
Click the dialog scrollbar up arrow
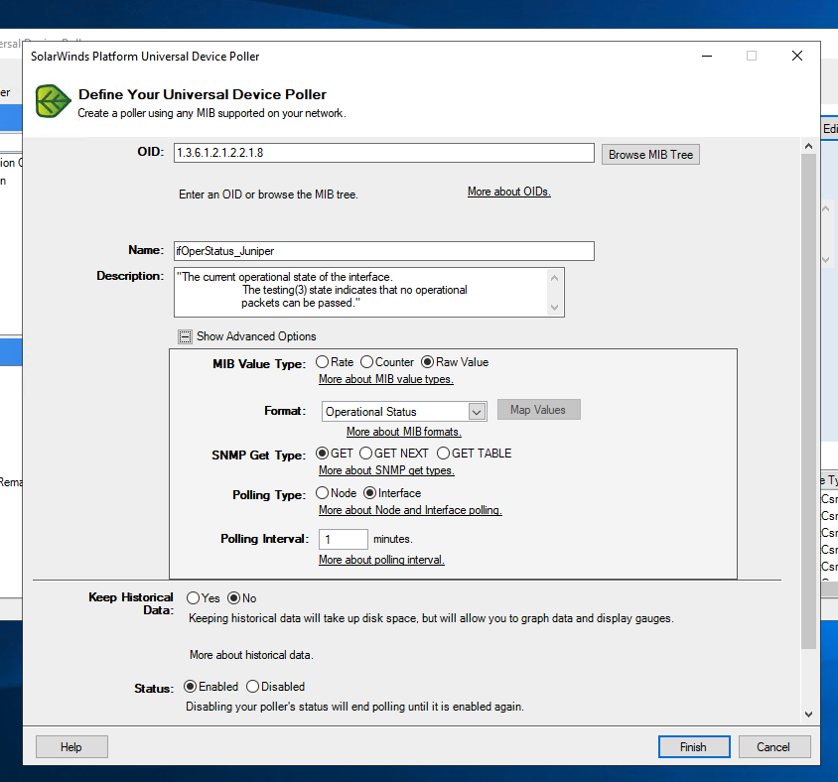tap(807, 145)
